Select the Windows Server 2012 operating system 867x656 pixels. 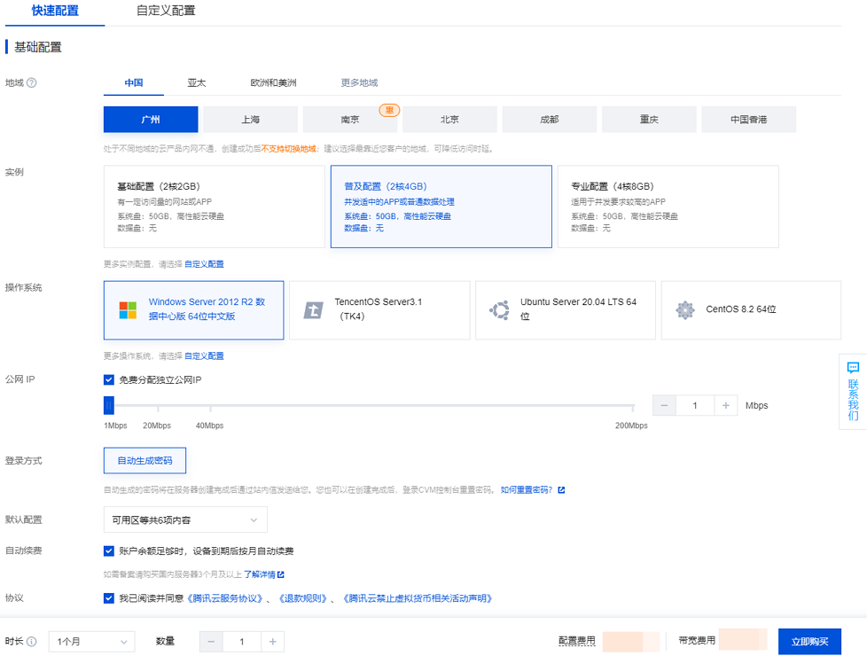[193, 310]
